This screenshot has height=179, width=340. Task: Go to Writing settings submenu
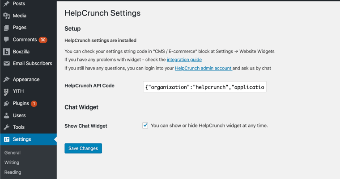(12, 163)
